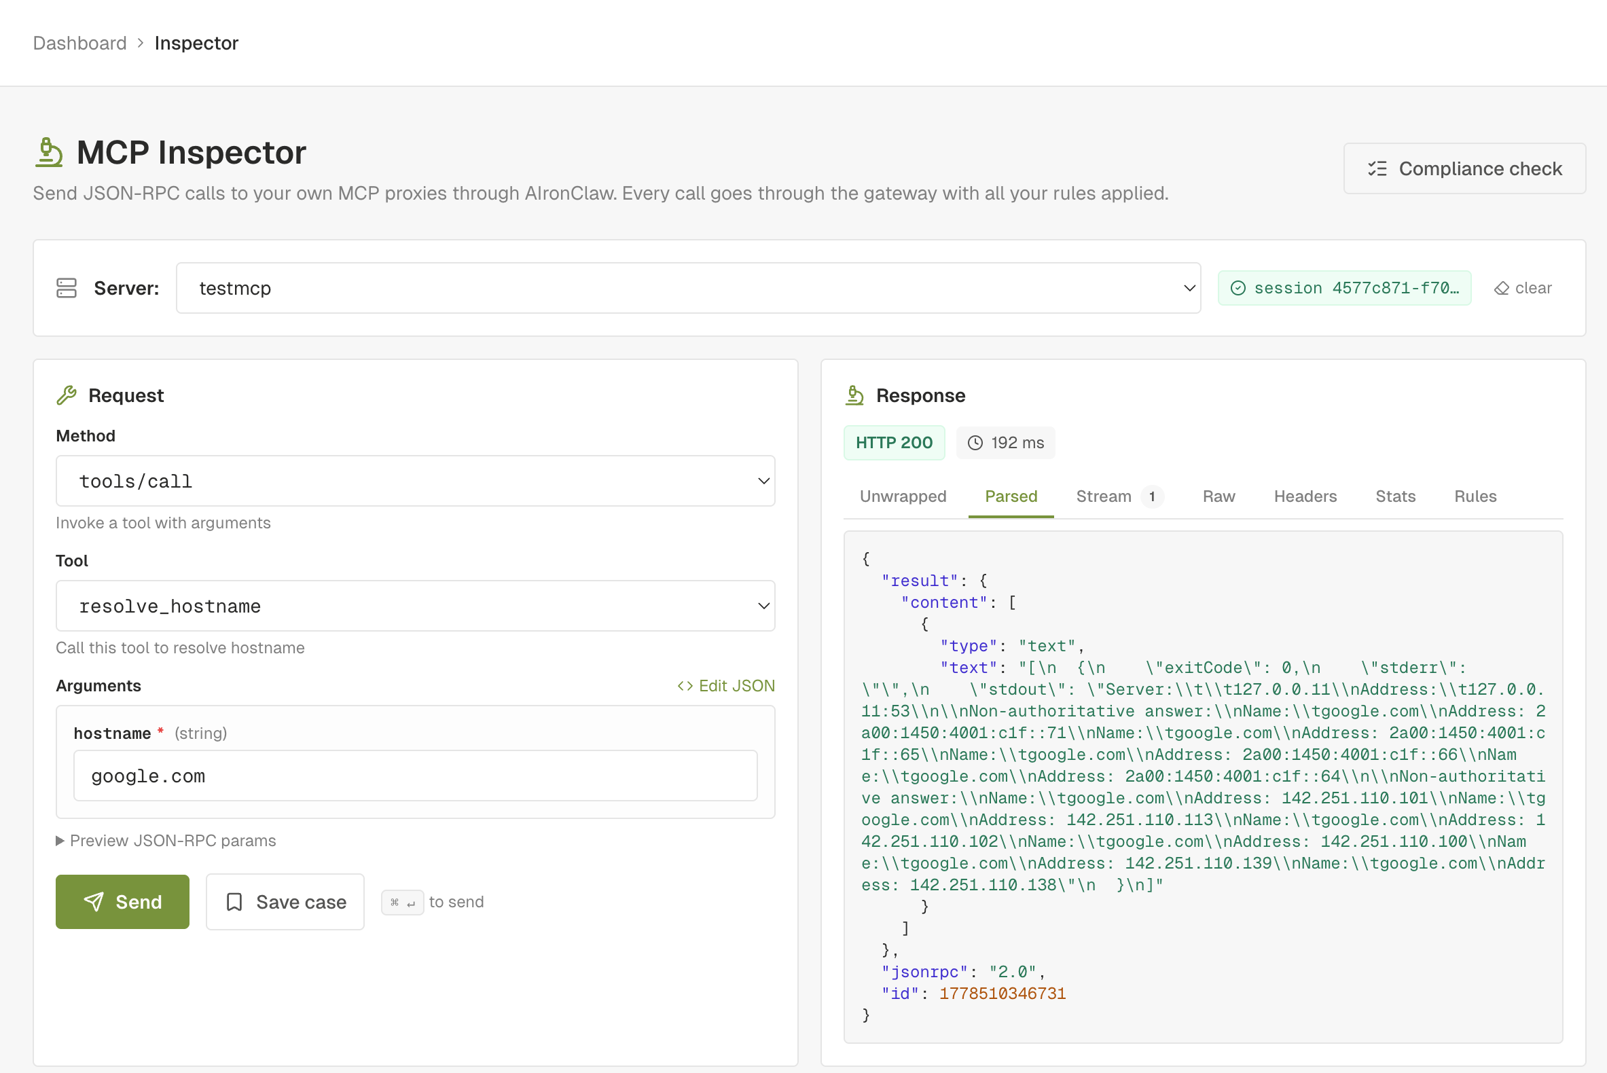Image resolution: width=1607 pixels, height=1073 pixels.
Task: Open the Tool dropdown showing resolve_hostname
Action: (415, 606)
